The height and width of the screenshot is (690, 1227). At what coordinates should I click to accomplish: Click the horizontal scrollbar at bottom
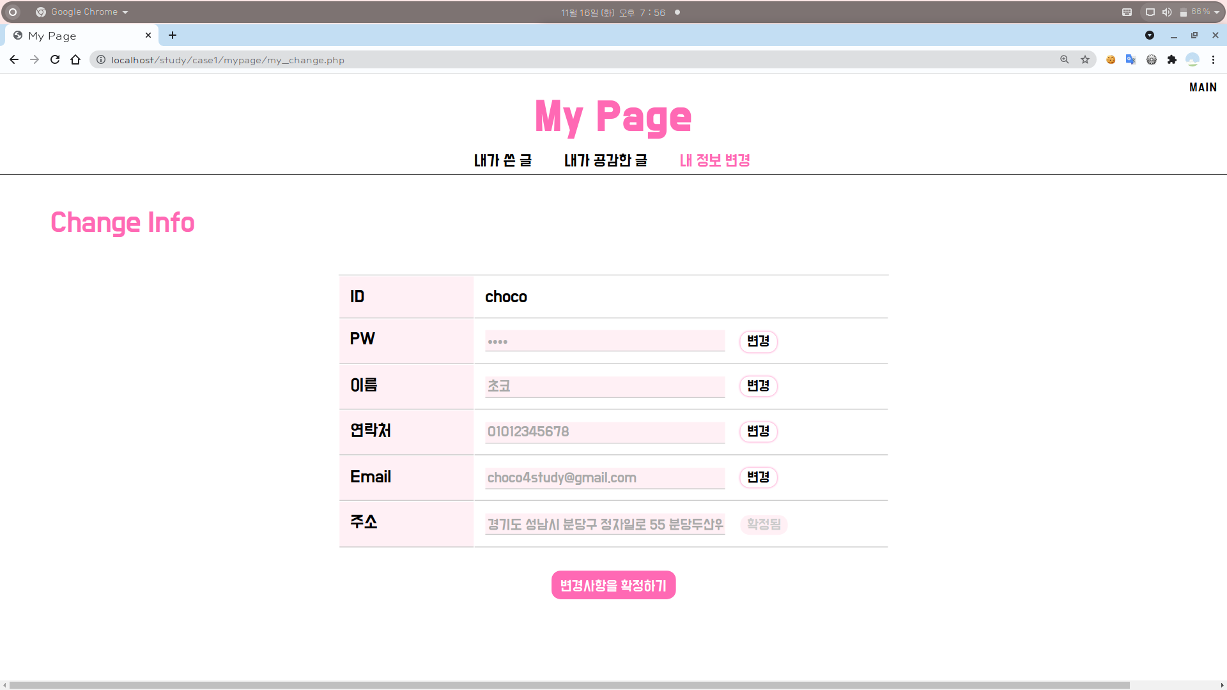(569, 685)
